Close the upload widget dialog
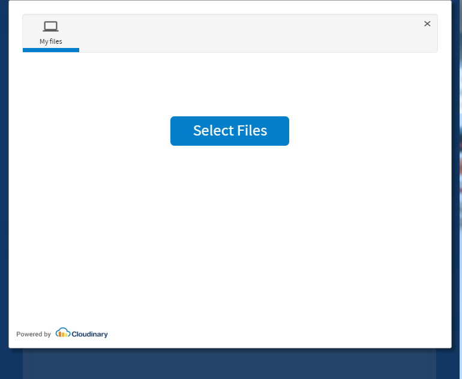462x379 pixels. pos(427,24)
